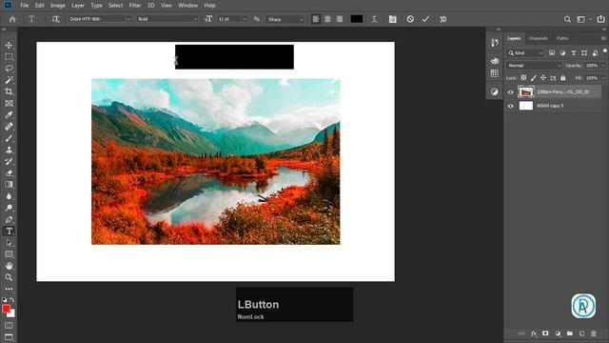Open the warped text button
Viewport: 609px width, 343px height.
374,19
